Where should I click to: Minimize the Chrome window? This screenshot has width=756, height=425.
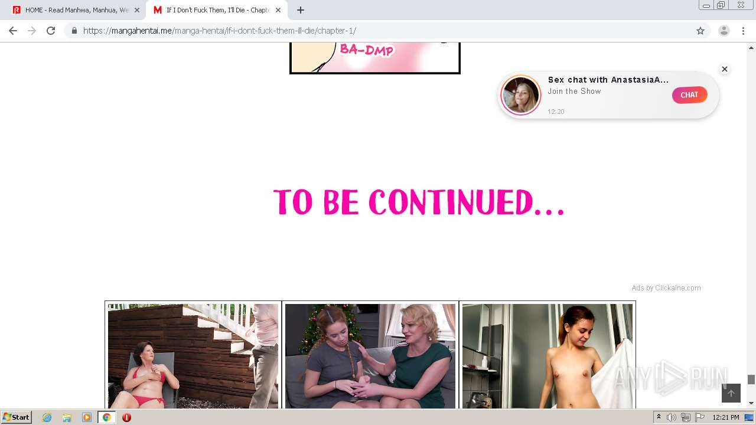[706, 5]
